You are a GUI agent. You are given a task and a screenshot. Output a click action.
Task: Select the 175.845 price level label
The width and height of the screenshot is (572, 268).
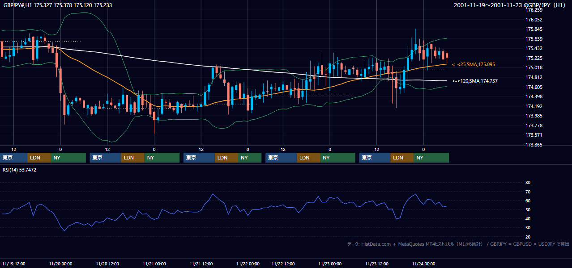point(534,29)
